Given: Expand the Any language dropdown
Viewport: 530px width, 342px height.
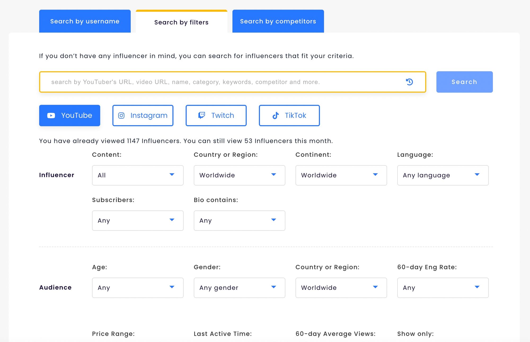Looking at the screenshot, I should point(443,175).
